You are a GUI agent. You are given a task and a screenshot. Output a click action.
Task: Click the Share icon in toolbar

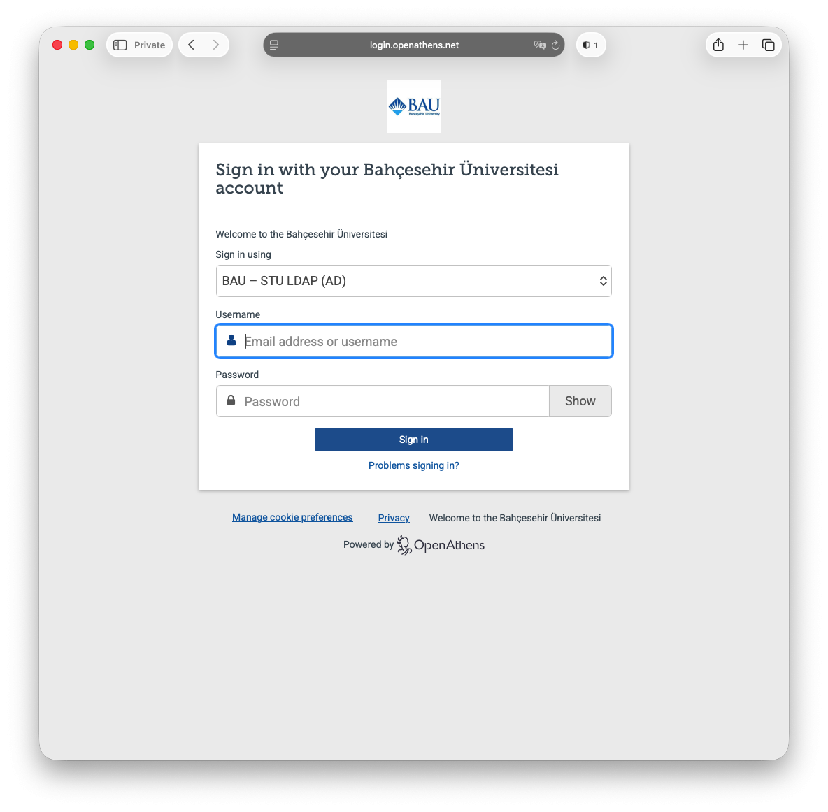(718, 45)
